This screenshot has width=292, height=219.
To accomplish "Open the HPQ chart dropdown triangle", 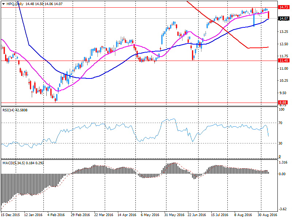I will click(3, 4).
